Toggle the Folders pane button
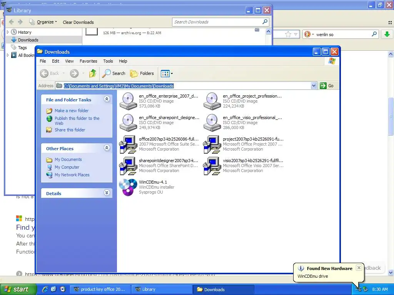The image size is (394, 295). click(x=142, y=73)
